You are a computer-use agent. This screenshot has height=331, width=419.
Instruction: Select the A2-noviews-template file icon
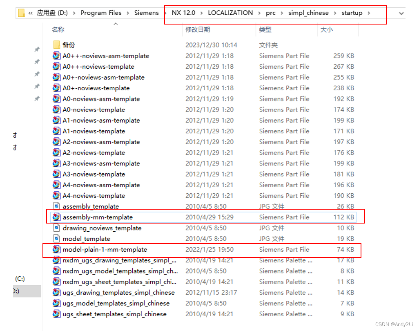point(56,152)
